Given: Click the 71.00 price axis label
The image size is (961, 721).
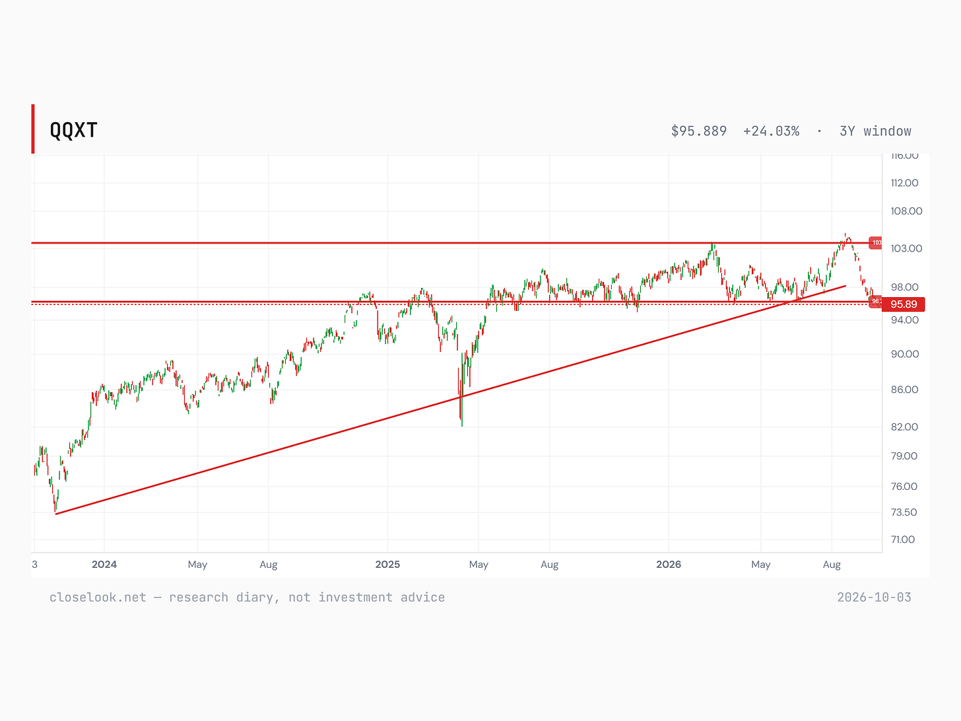Looking at the screenshot, I should [x=903, y=539].
